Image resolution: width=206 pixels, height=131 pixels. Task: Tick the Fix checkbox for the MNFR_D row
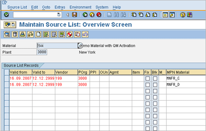click(148, 84)
